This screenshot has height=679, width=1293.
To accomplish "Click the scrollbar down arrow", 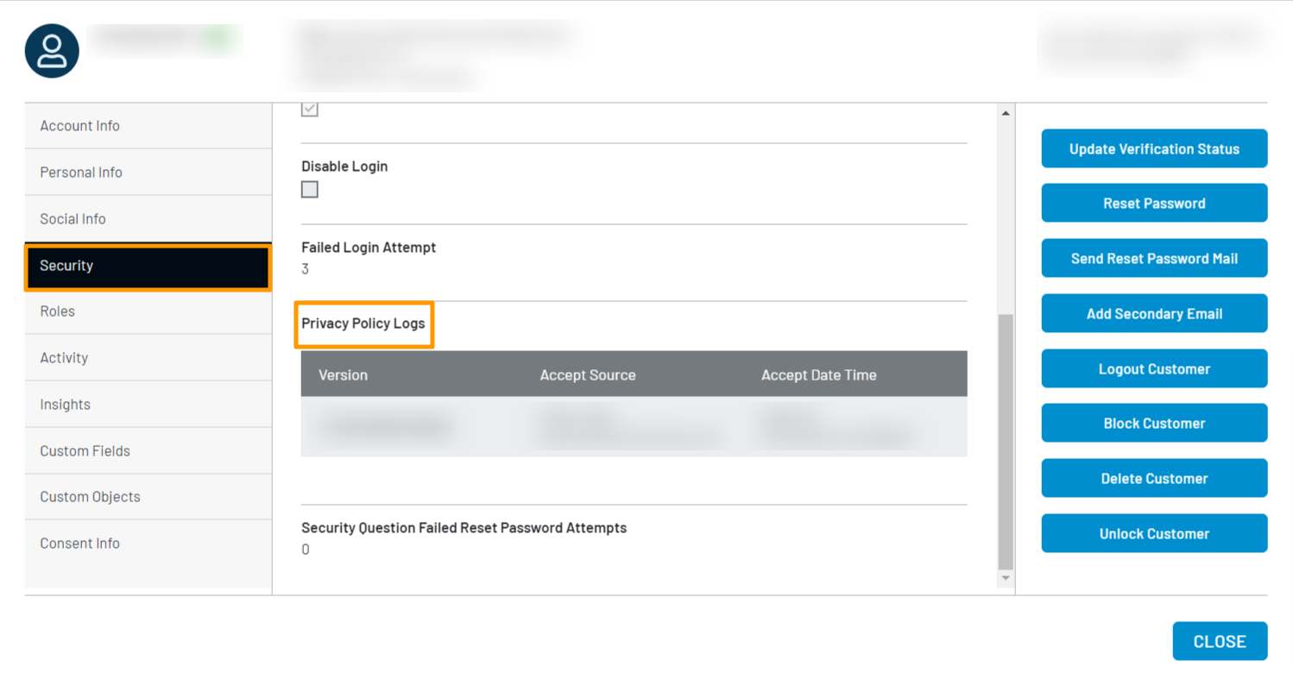I will (1006, 578).
